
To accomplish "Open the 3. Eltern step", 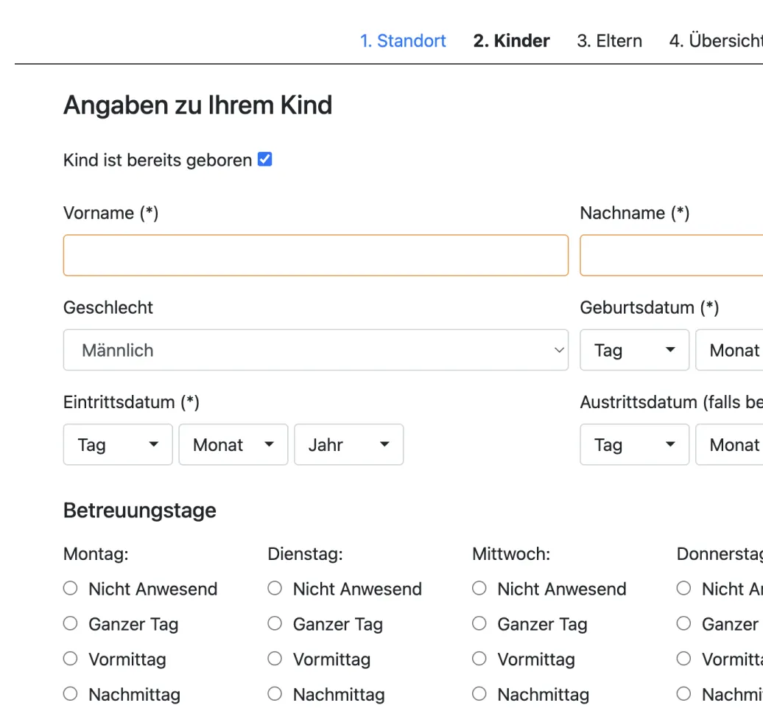I will point(609,41).
